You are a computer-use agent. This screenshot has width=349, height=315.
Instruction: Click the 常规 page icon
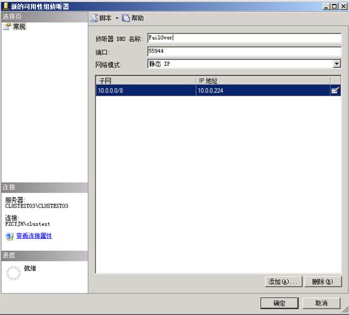7,26
